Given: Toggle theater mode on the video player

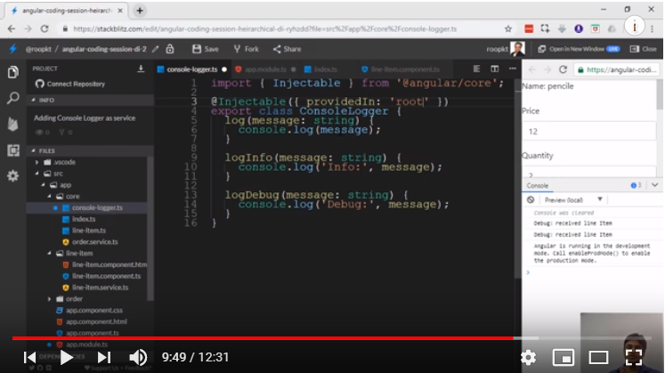Looking at the screenshot, I should 598,358.
